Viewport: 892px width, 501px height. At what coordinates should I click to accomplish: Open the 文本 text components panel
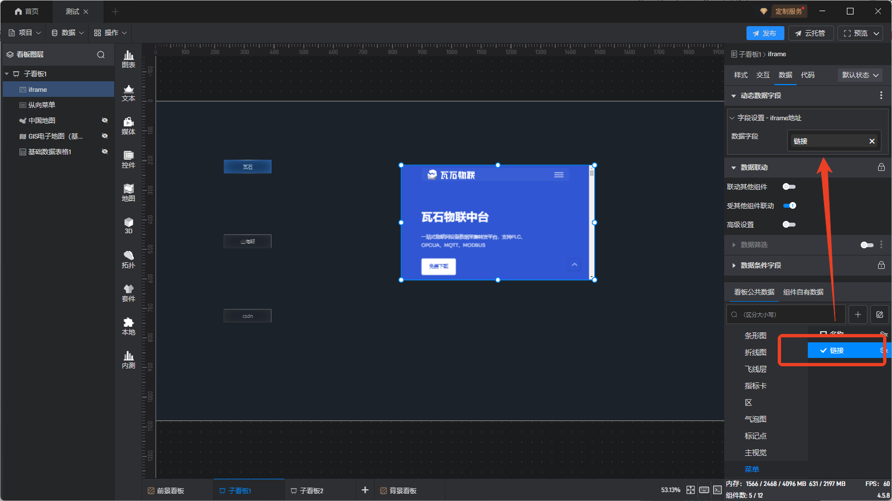[128, 92]
